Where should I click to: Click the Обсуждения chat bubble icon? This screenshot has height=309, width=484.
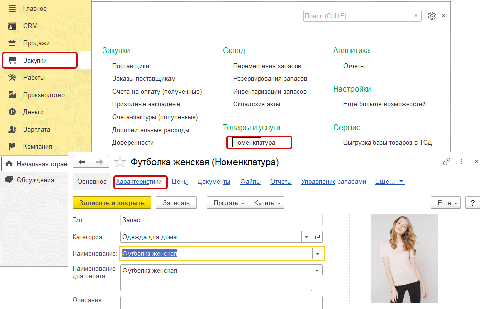point(9,180)
